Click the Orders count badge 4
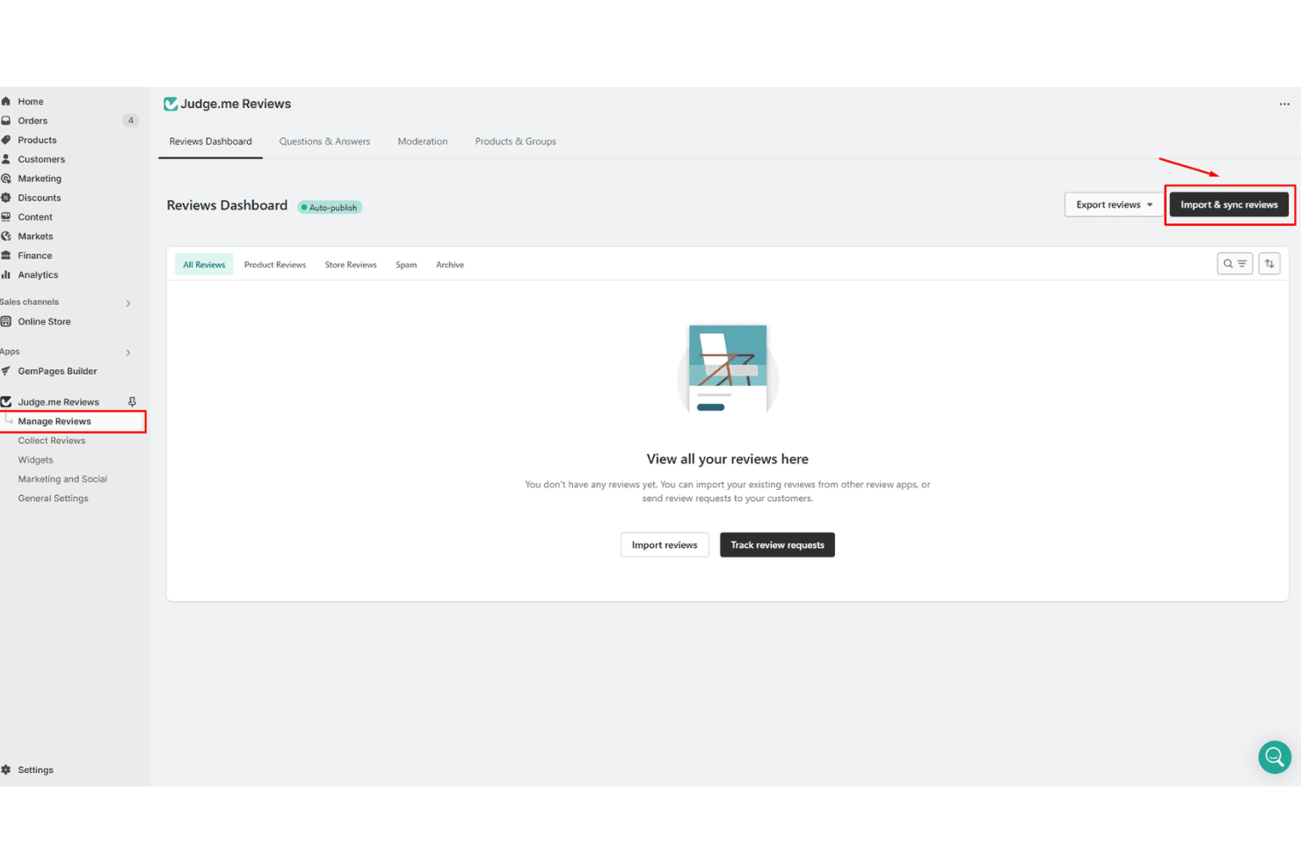 click(131, 120)
